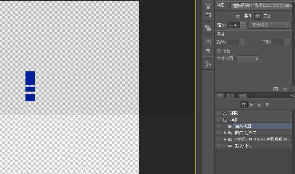
Task: Select the 透视 perspective cube icon
Action: [238, 16]
